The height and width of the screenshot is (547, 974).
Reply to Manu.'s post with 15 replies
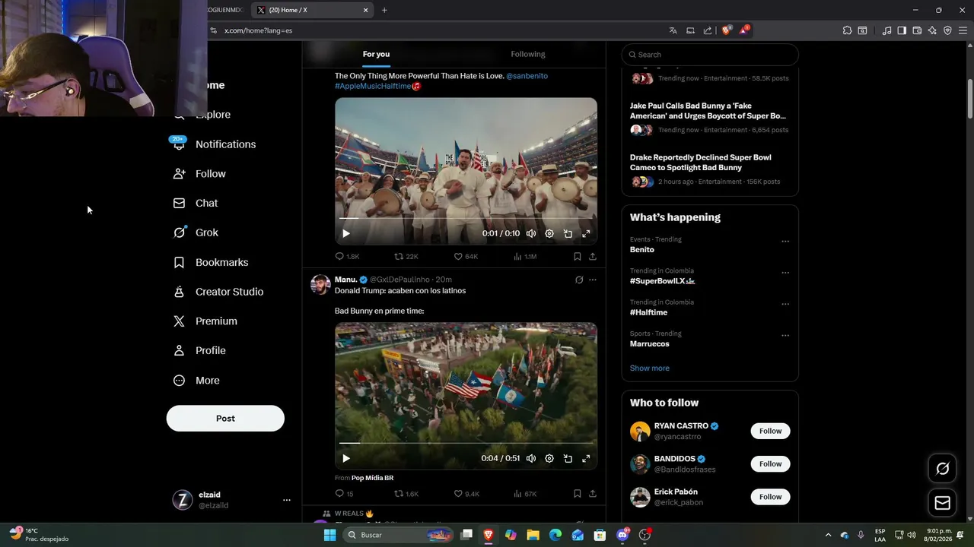tap(344, 494)
